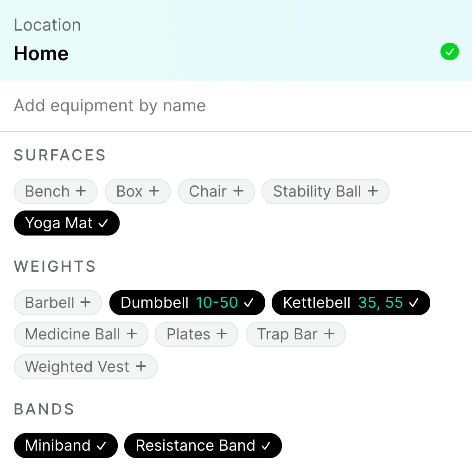The image size is (472, 472).
Task: Add Medicine Ball equipment
Action: (81, 334)
